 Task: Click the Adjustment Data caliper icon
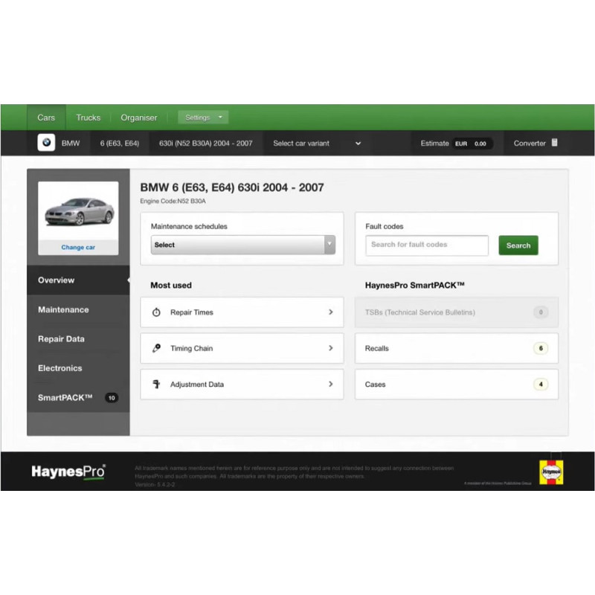(156, 384)
